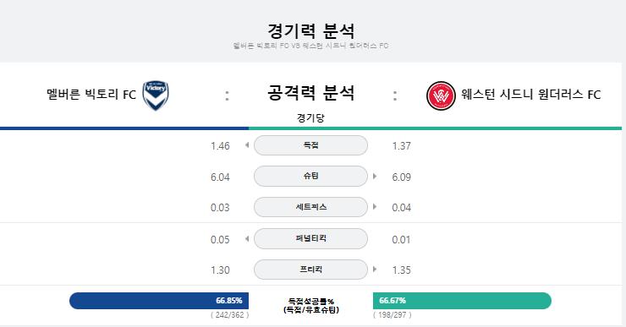Click the blue 66.85% success rate bar

(x=159, y=301)
